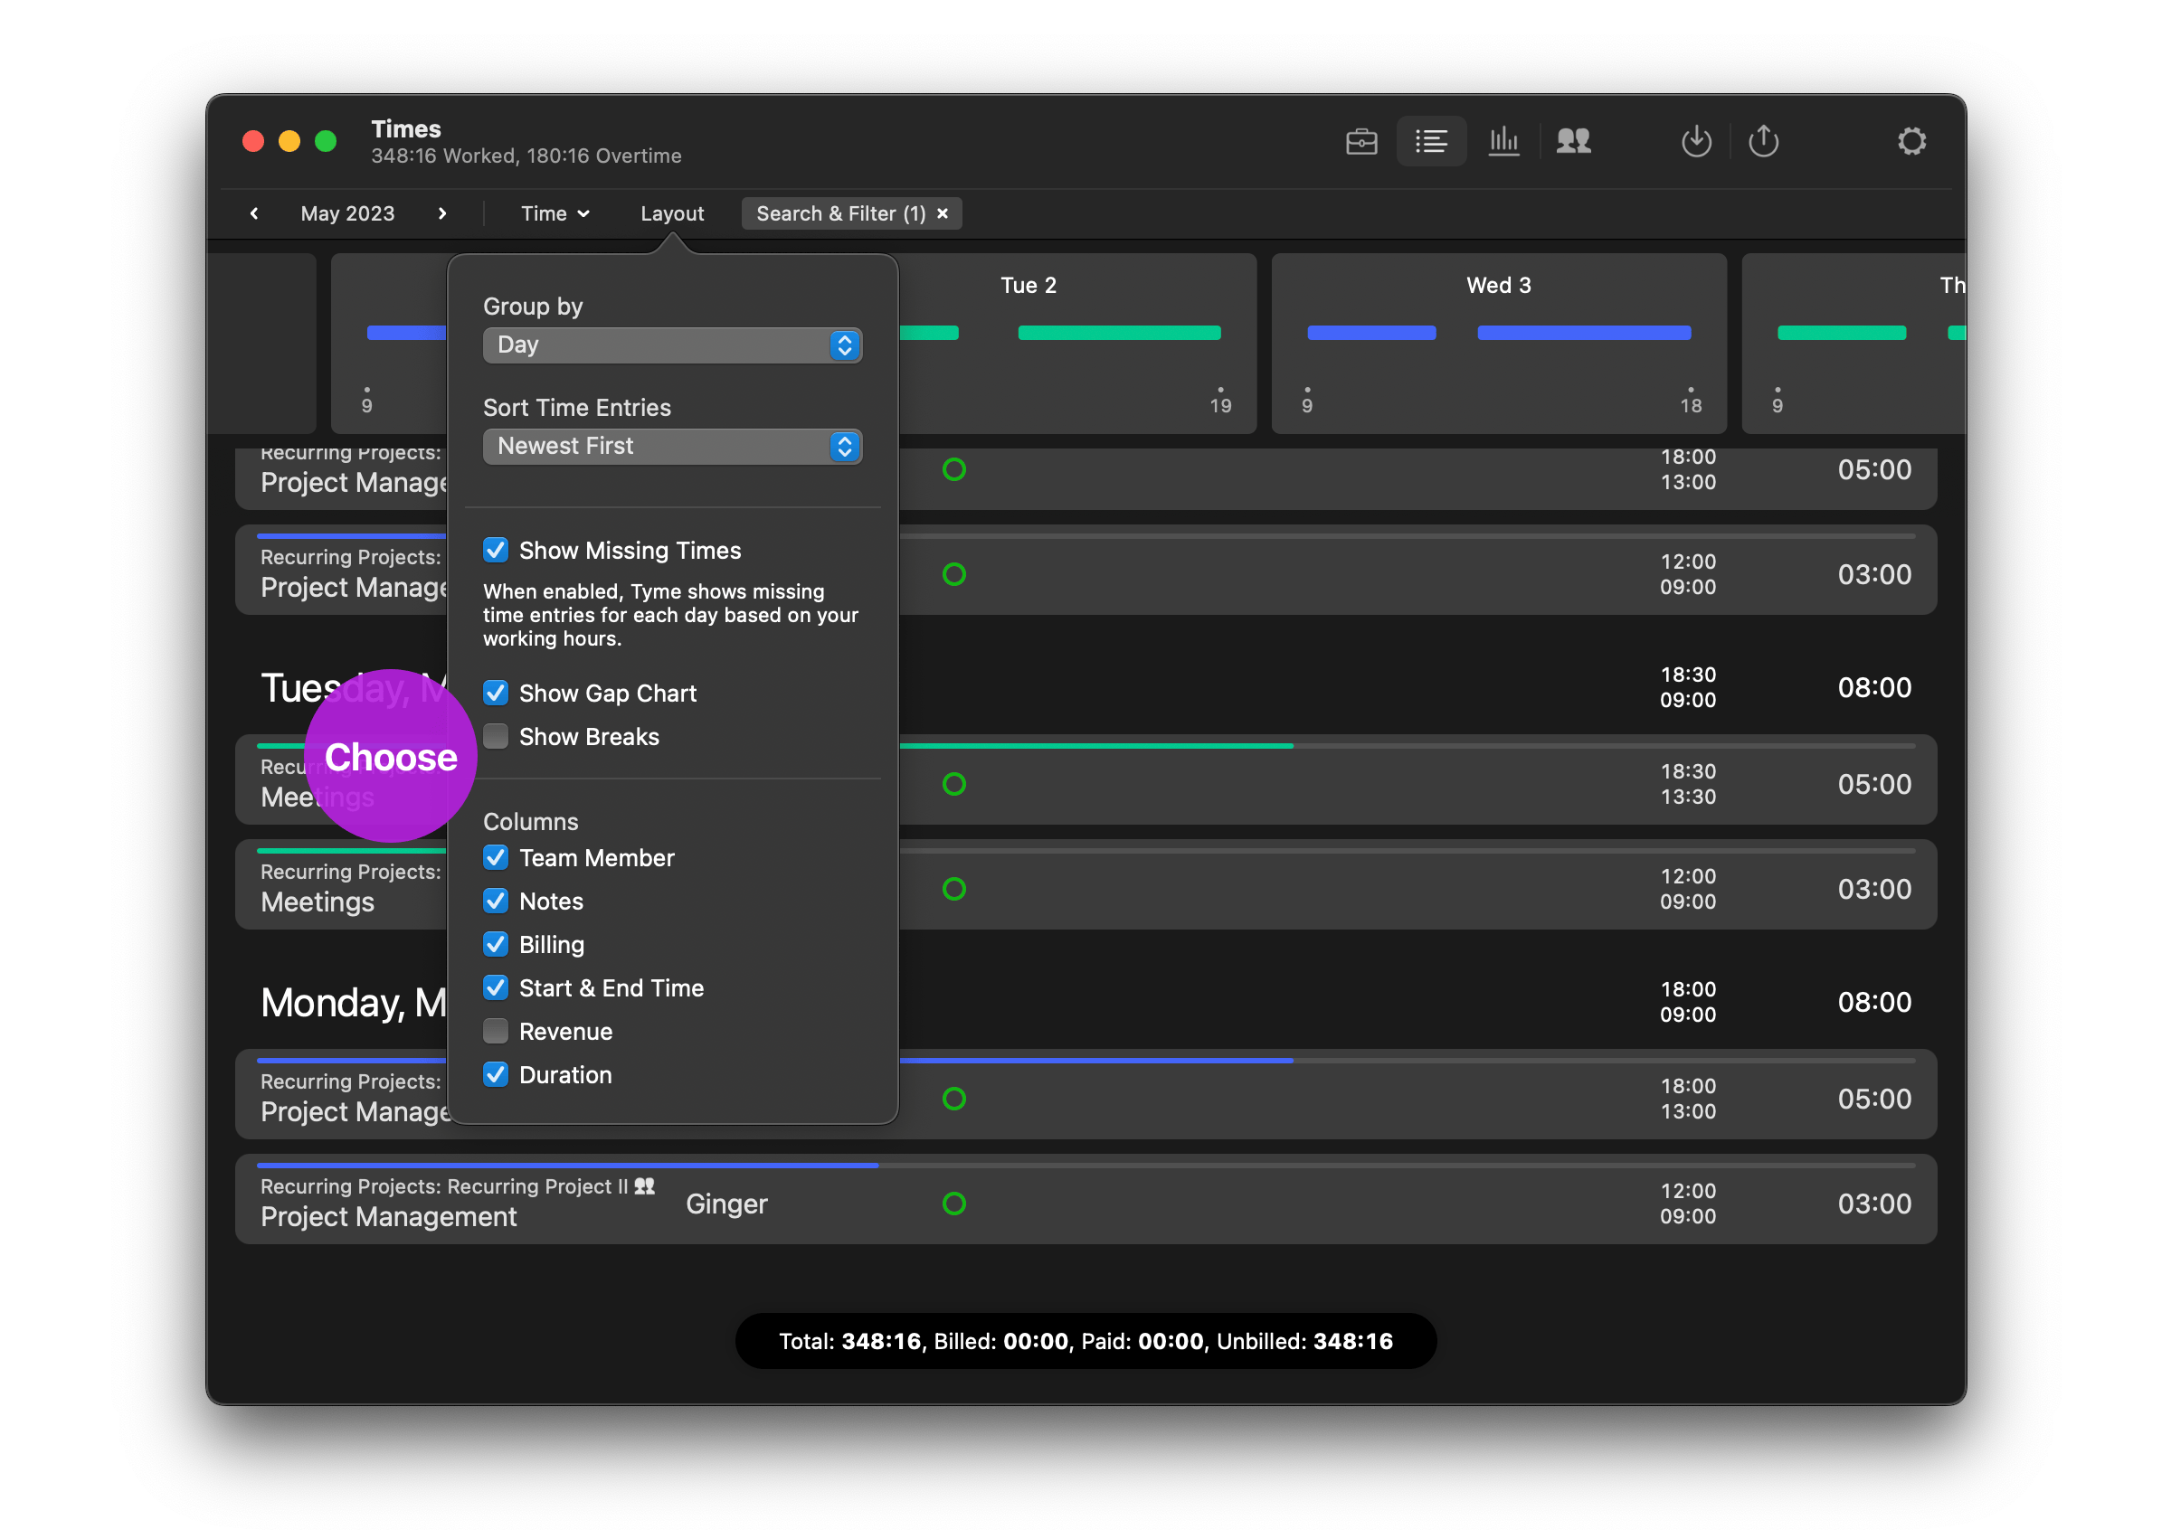Uncheck the Team Member column
This screenshot has width=2171, height=1539.
pos(495,859)
